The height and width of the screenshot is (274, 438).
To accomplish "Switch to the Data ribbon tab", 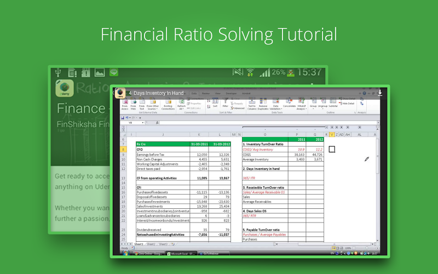I will pyautogui.click(x=194, y=93).
